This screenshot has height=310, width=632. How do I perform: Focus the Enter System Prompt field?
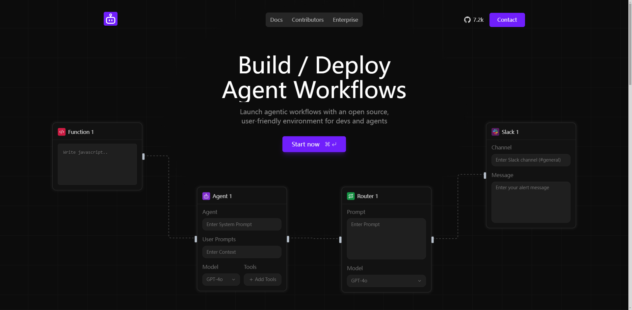point(242,224)
